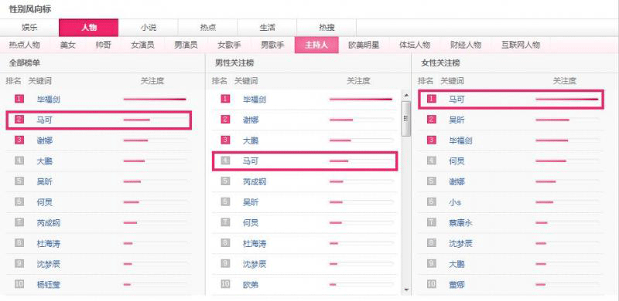Click the 男性关注榜 scrollbar thumb
619x301 pixels.
[x=405, y=119]
